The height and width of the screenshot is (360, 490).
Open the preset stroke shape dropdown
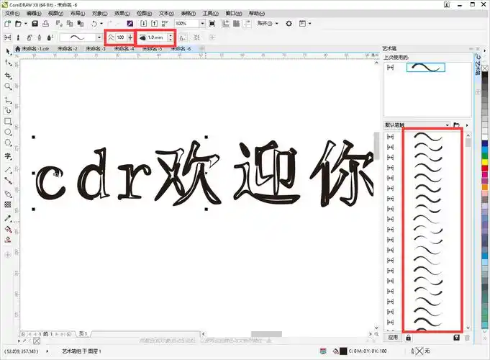point(99,37)
